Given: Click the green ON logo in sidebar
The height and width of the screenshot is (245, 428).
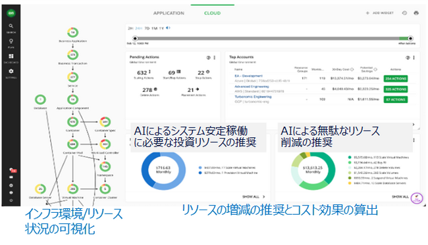Looking at the screenshot, I should pyautogui.click(x=11, y=12).
